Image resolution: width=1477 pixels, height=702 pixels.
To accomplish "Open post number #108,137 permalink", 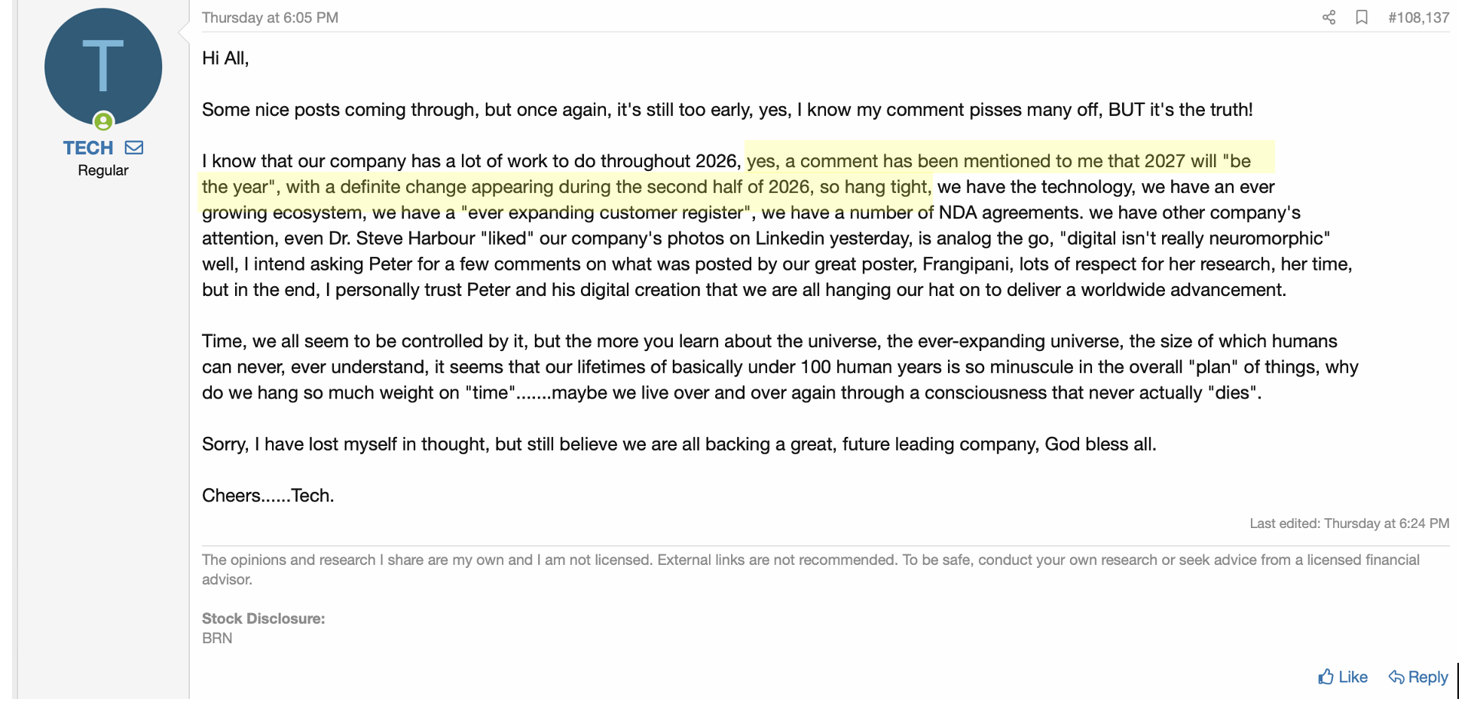I will point(1418,17).
